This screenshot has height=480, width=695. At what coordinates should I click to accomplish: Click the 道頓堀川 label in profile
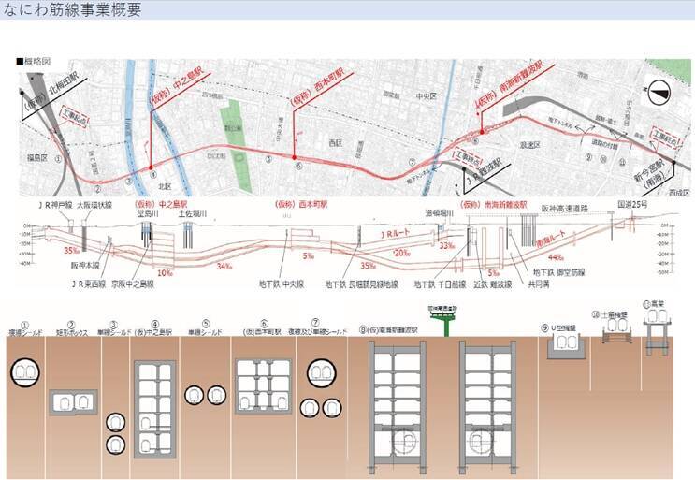click(x=440, y=213)
